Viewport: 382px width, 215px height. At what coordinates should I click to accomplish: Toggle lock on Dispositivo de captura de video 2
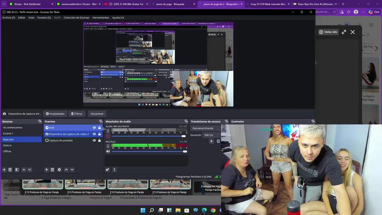[x=99, y=134]
